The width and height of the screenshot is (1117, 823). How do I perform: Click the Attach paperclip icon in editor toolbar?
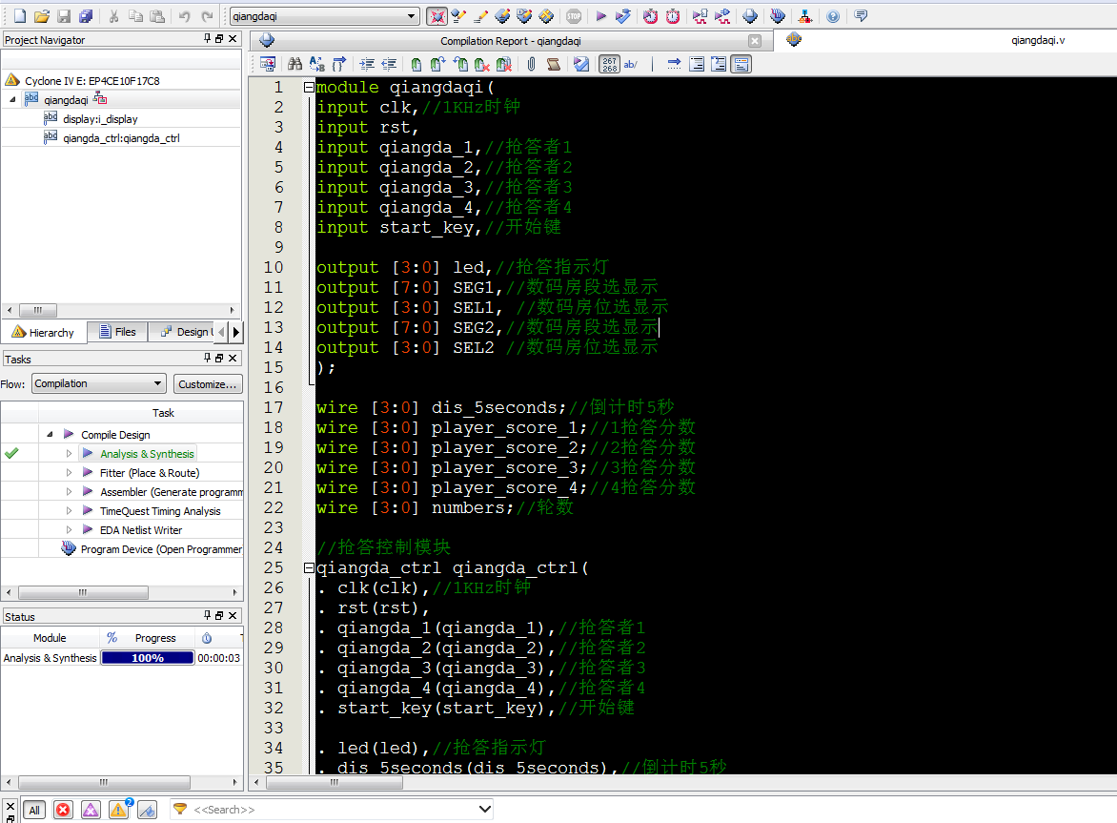coord(529,63)
